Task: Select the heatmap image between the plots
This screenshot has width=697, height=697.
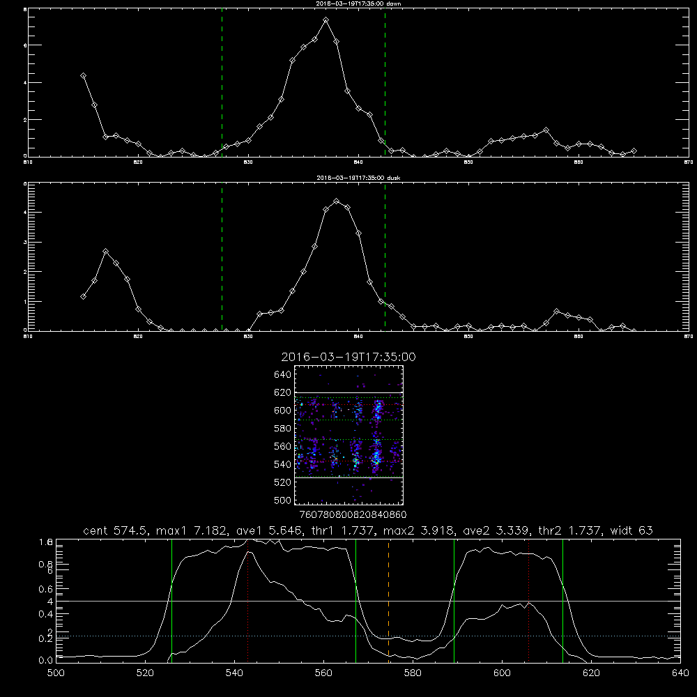Action: 348,435
